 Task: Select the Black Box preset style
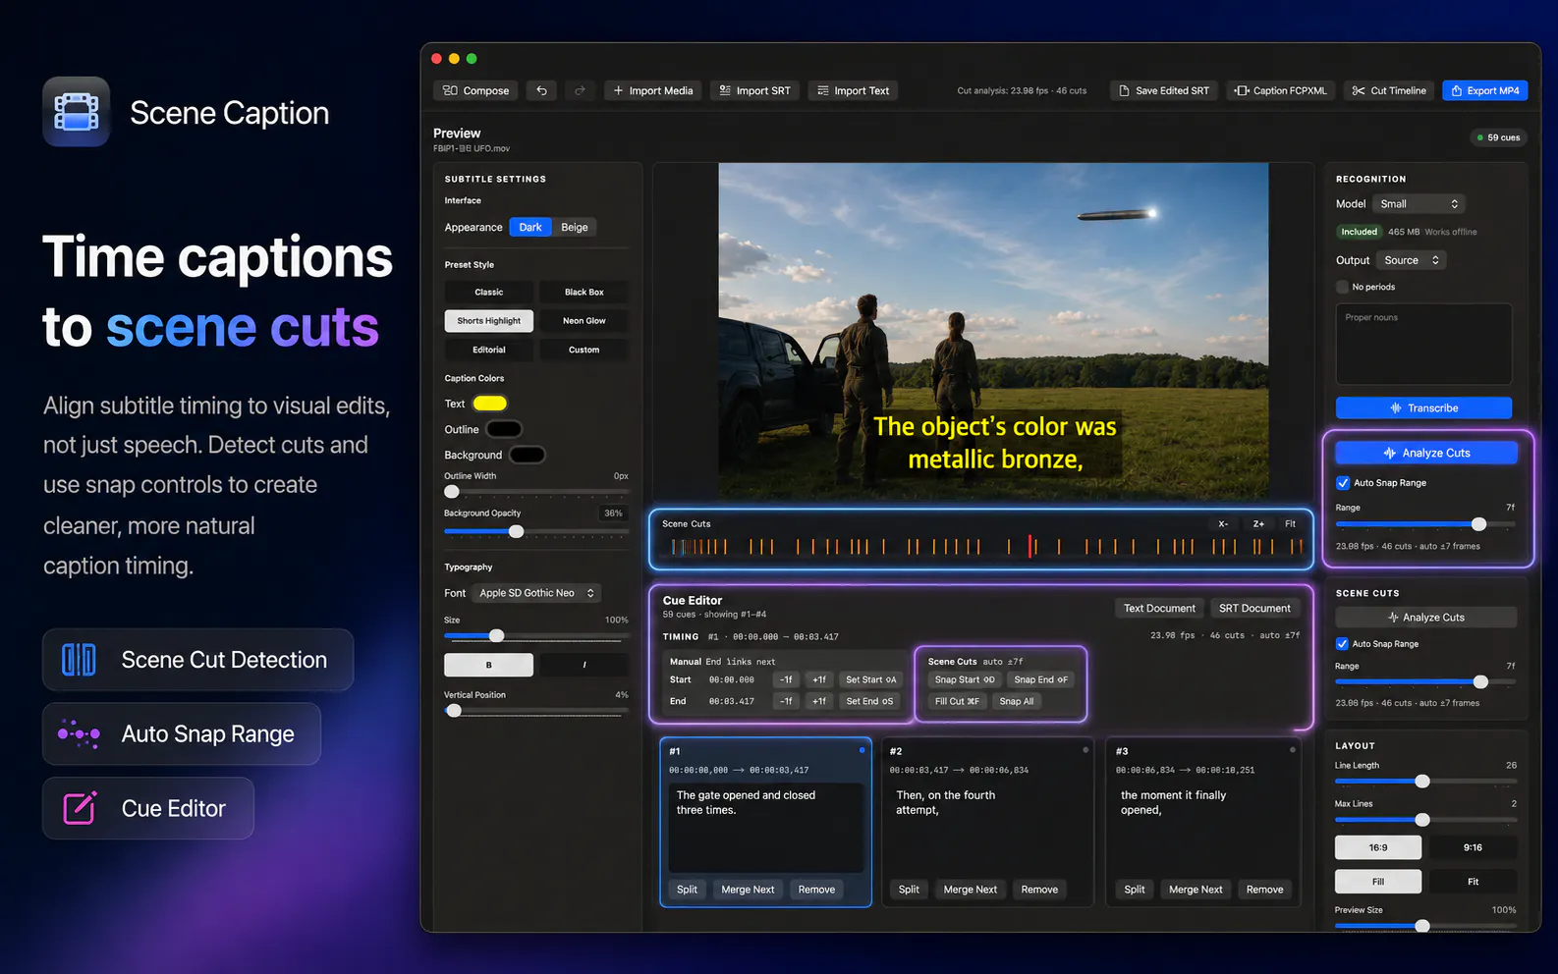(x=584, y=293)
